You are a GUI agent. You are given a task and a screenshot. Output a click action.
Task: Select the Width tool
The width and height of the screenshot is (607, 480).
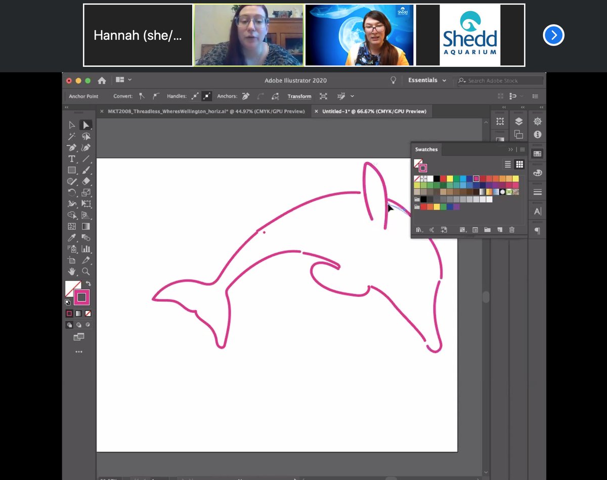click(x=72, y=204)
